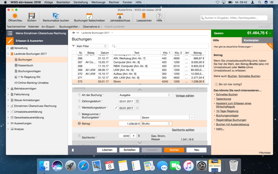Open Safari from the dock
278x174 pixels.
coord(84,166)
